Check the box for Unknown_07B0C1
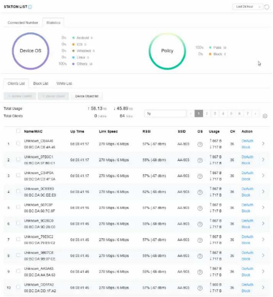 tap(18, 159)
